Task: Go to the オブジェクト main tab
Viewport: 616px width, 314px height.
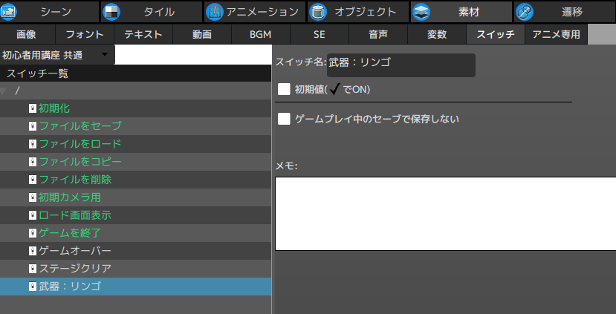Action: [358, 12]
